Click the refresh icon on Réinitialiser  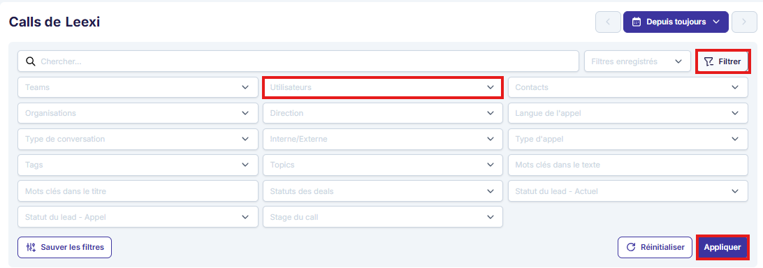[631, 247]
